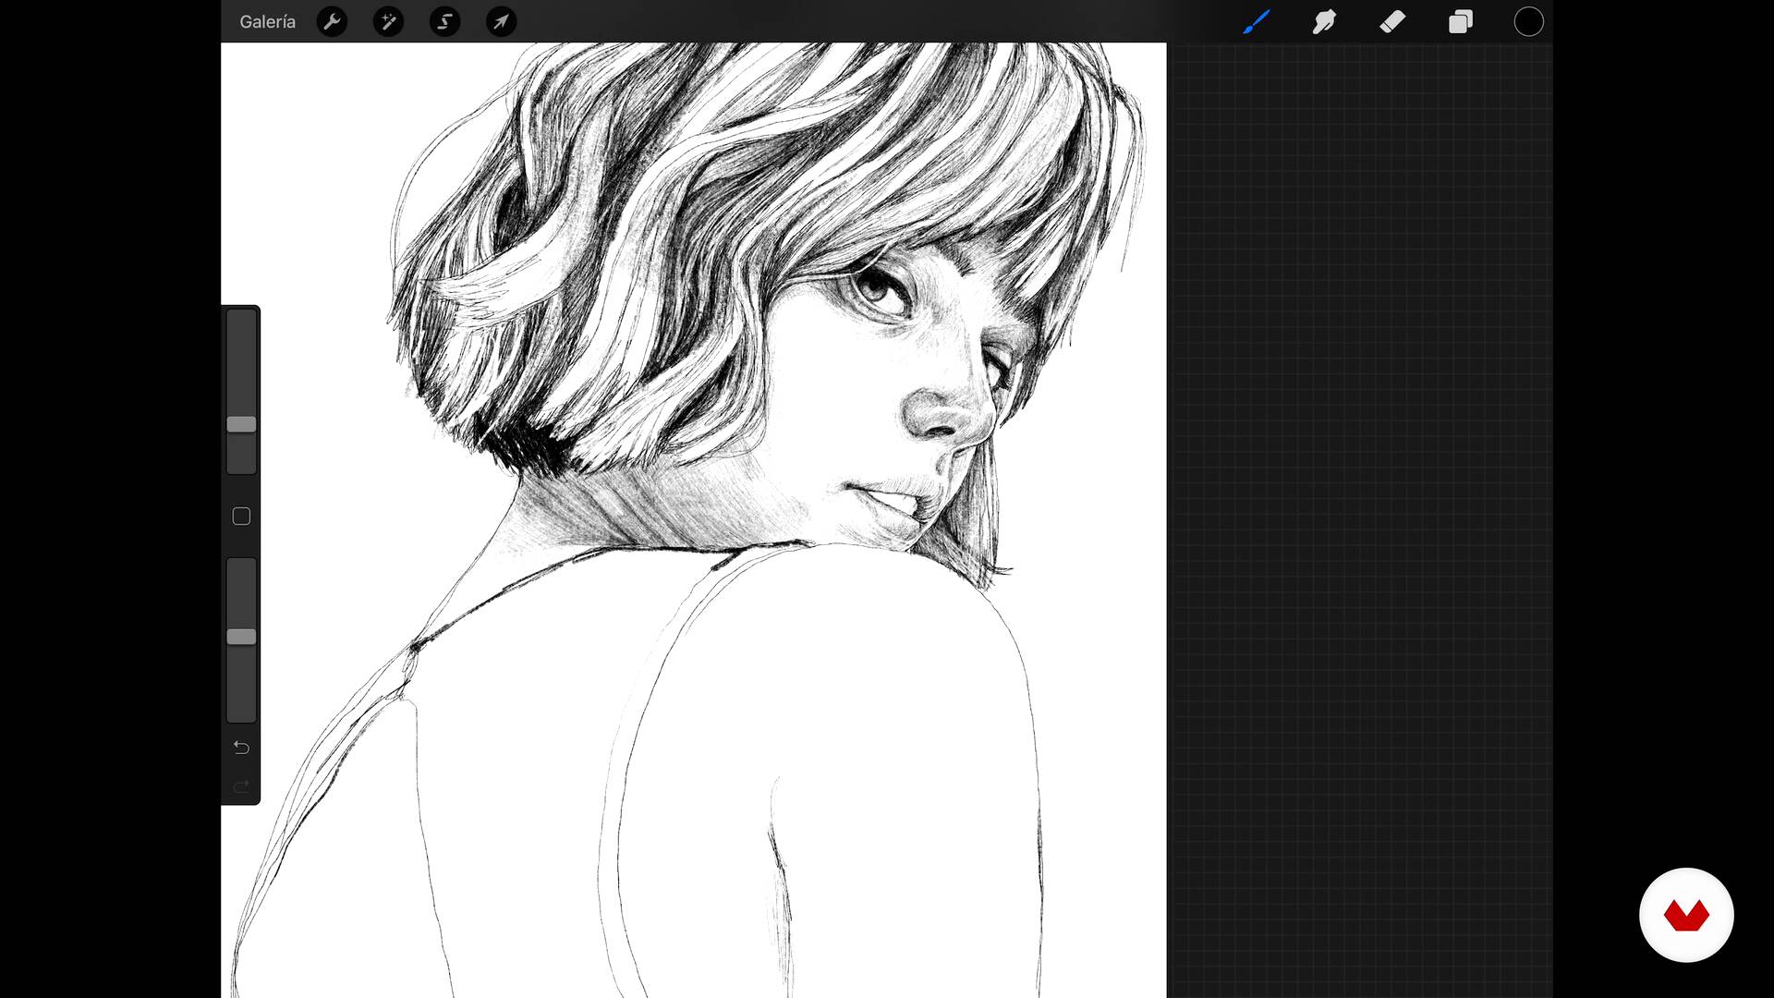Click the brush opacity slider handle
1774x998 pixels.
pos(241,637)
